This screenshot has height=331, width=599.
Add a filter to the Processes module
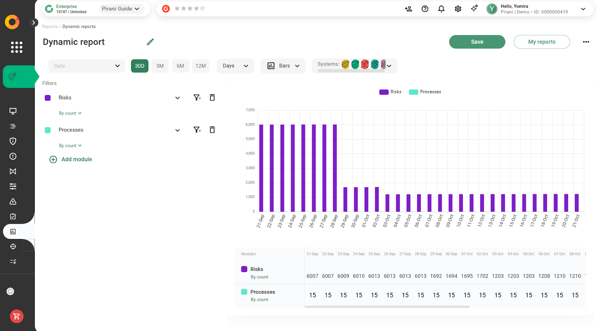[197, 130]
